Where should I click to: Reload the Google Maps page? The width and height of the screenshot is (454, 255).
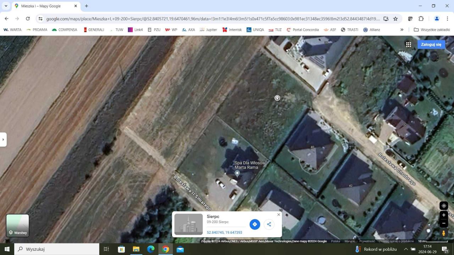(28, 19)
